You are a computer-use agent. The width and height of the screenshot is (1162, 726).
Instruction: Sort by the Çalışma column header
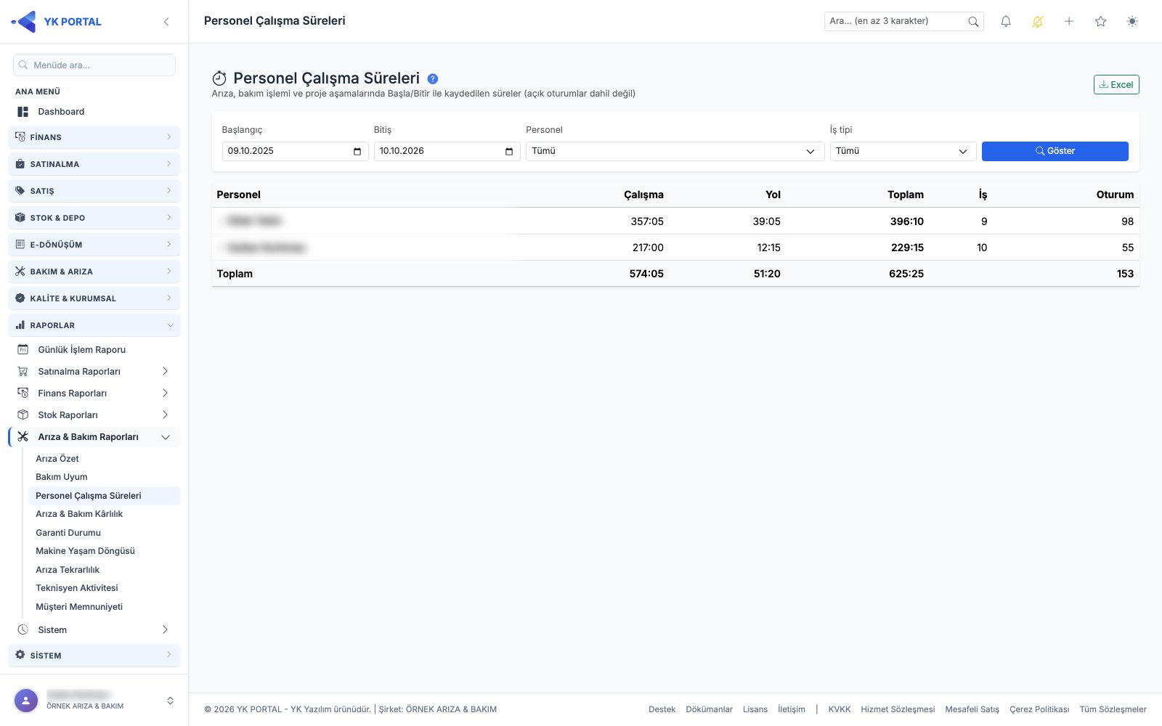pyautogui.click(x=643, y=195)
